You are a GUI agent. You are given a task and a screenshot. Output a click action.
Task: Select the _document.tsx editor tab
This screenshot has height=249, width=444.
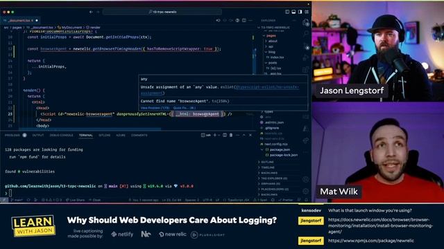pos(20,21)
